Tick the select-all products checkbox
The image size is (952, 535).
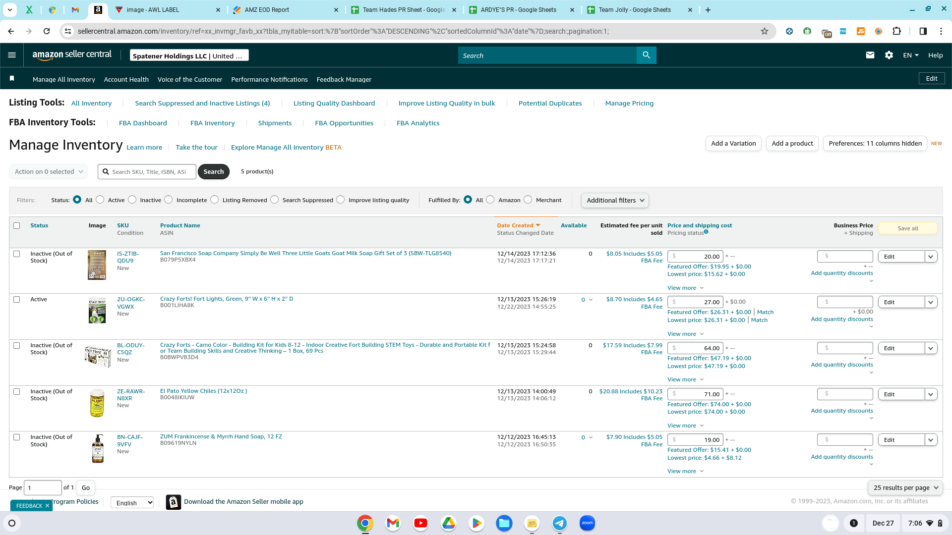[x=17, y=226]
